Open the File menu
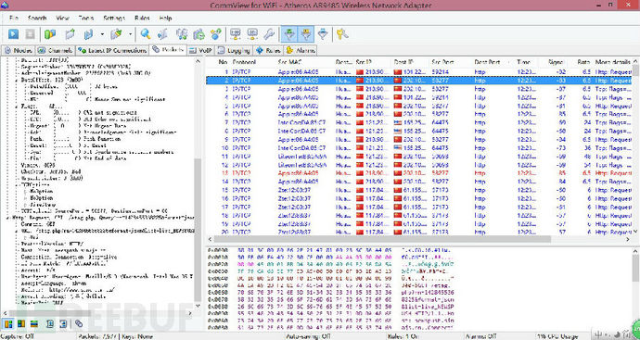640x340 pixels. pyautogui.click(x=14, y=19)
